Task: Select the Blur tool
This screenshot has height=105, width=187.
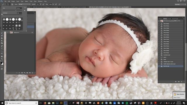Action: coord(2,41)
